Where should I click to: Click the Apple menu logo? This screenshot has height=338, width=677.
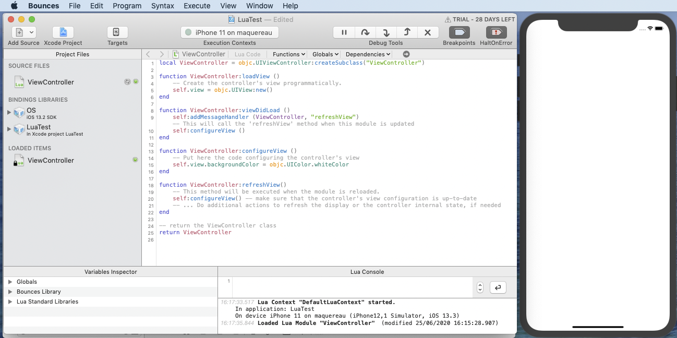(x=14, y=6)
